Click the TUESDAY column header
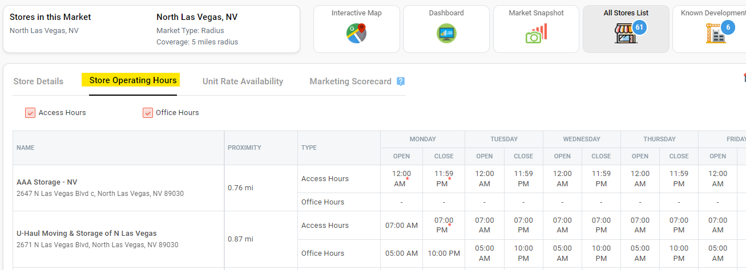The height and width of the screenshot is (270, 746). [504, 139]
